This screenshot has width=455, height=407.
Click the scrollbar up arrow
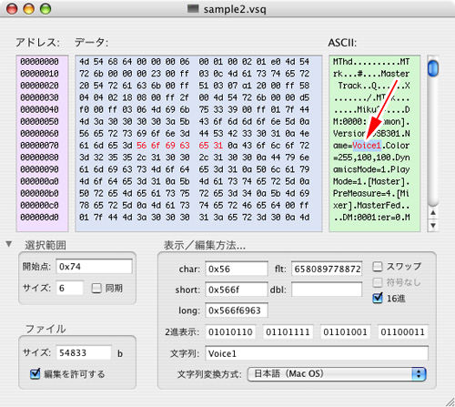point(433,213)
